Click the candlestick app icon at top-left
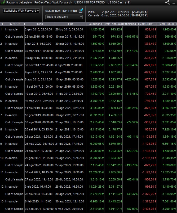Image resolution: width=177 pixels, height=213 pixels. [x=3, y=2]
